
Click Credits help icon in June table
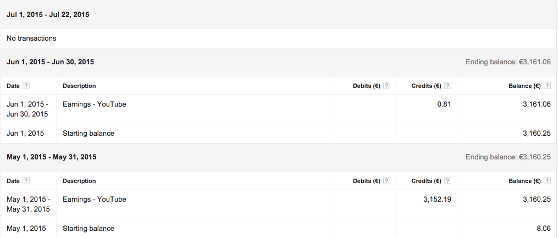pyautogui.click(x=447, y=86)
